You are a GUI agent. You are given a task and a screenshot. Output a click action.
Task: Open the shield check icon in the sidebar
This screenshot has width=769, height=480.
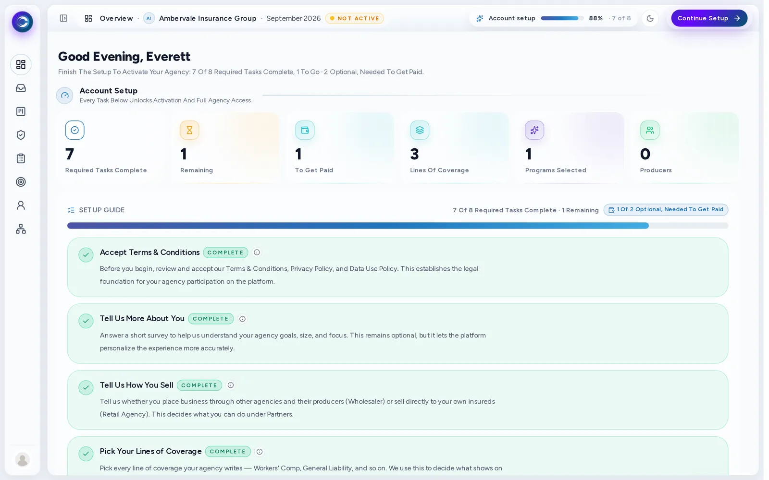click(x=21, y=135)
